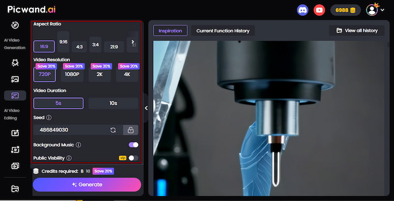
Task: Click the Save 20% badge above 2K
Action: coord(101,66)
